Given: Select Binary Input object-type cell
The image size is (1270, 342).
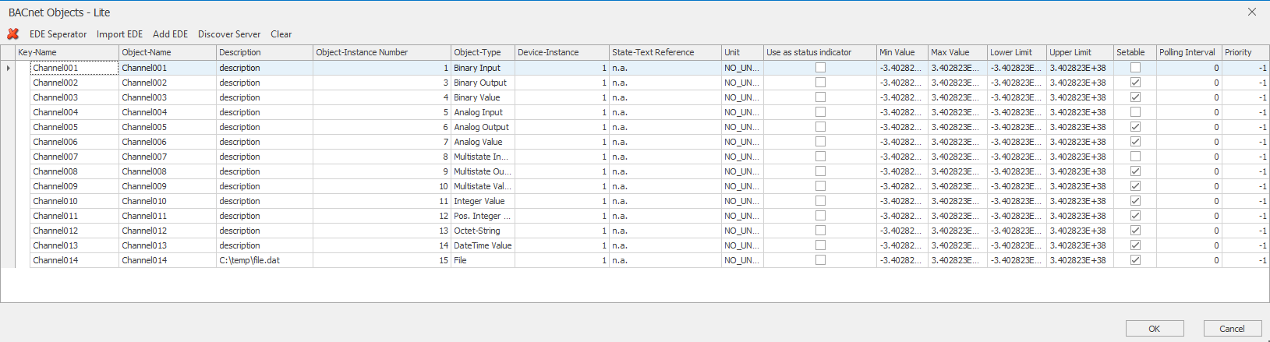Looking at the screenshot, I should point(483,68).
